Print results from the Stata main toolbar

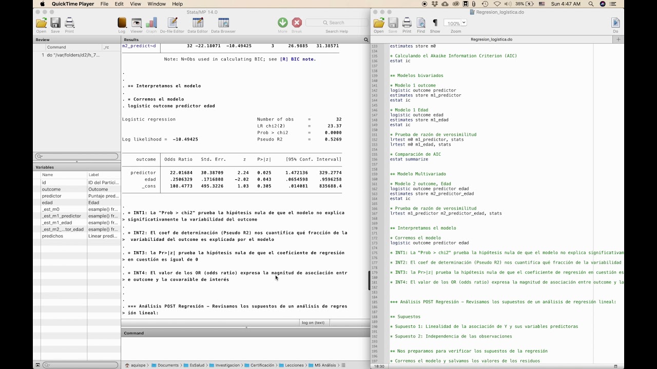tap(69, 23)
